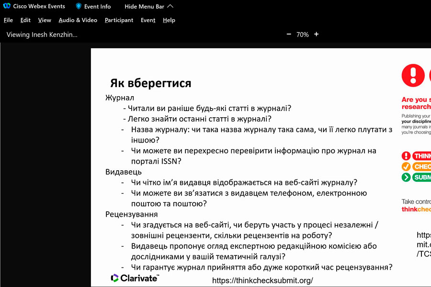Click the text поштою та поштою?
This screenshot has height=287, width=431.
coord(169,203)
